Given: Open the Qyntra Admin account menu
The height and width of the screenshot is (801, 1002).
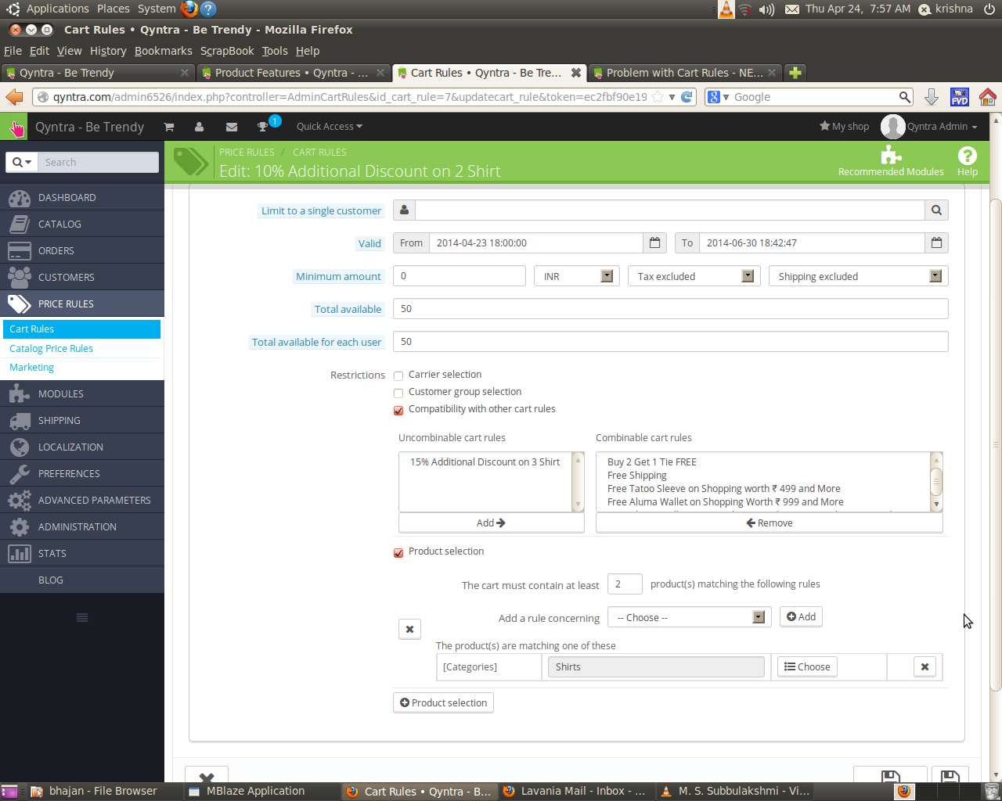Looking at the screenshot, I should pyautogui.click(x=929, y=127).
